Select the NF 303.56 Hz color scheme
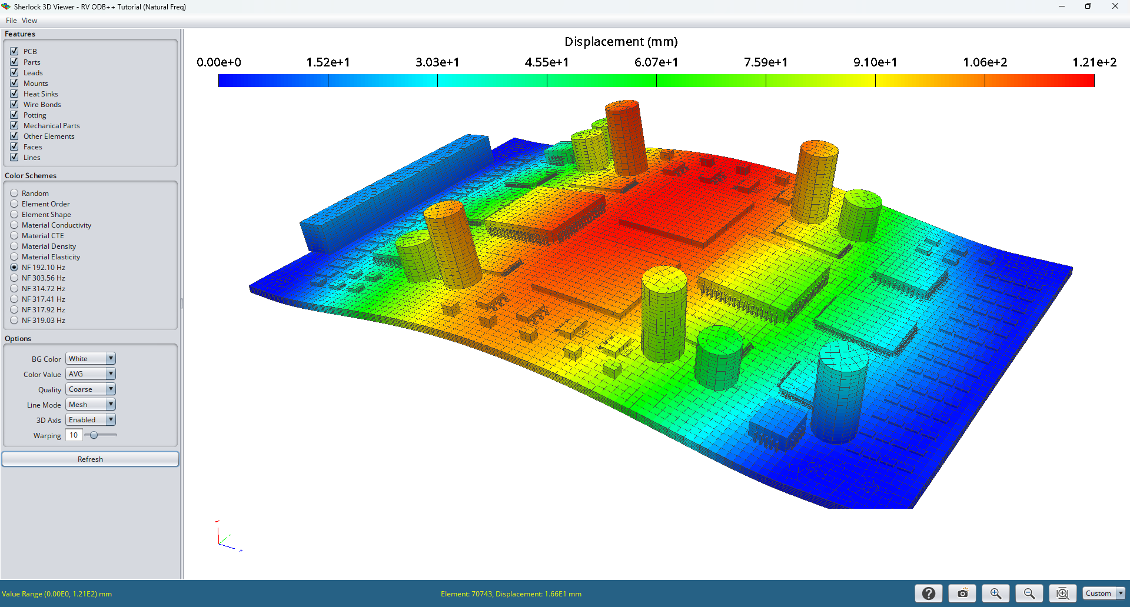1130x607 pixels. pyautogui.click(x=14, y=278)
